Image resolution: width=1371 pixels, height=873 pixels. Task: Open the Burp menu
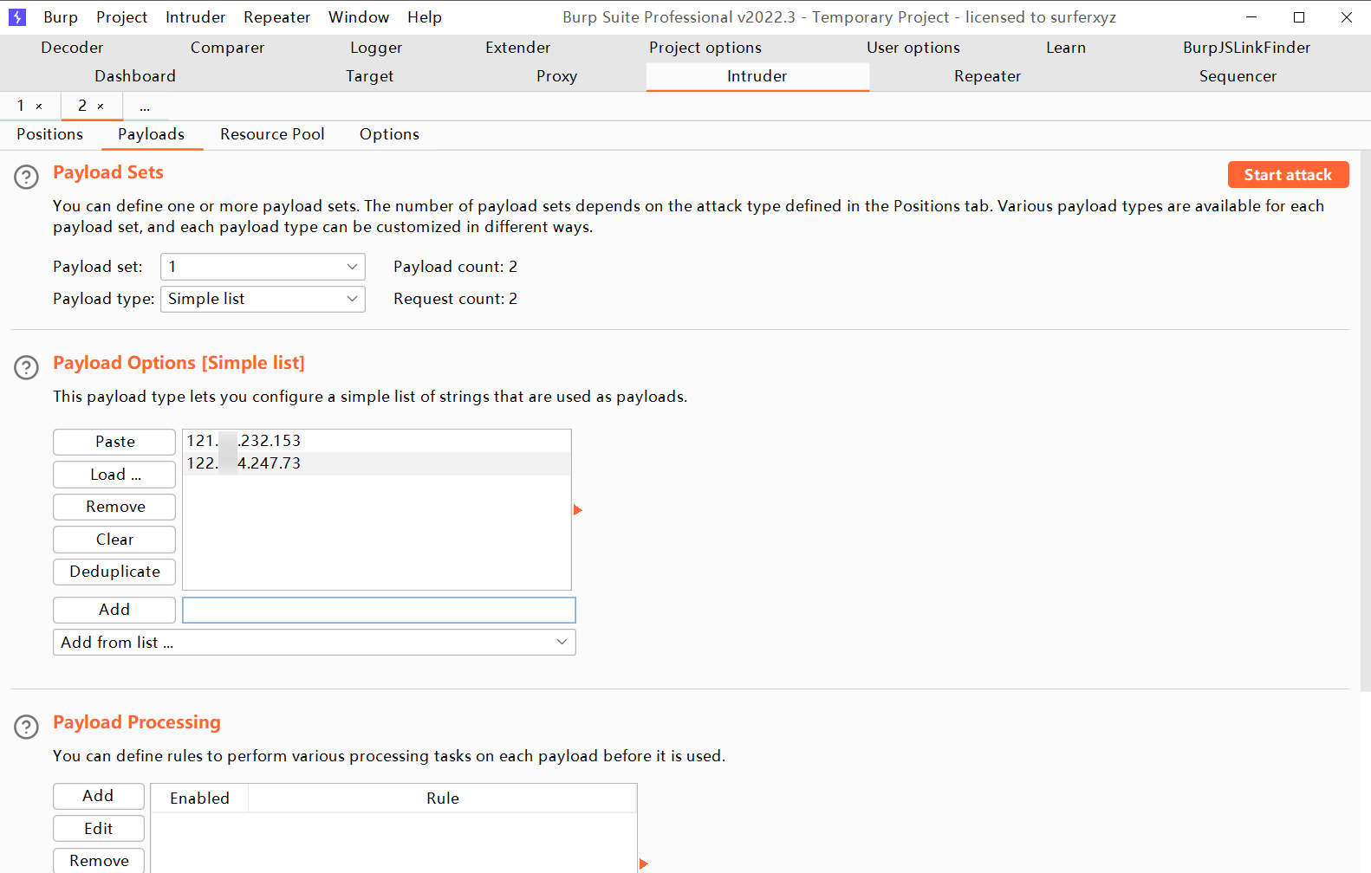61,17
